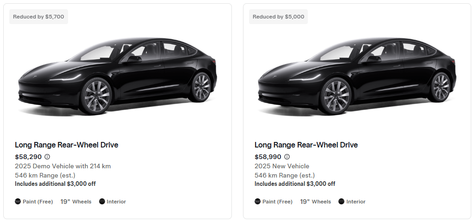Open Long Range Rear-Wheel Drive demo vehicle title
Viewport: 474px width, 221px height.
pos(66,145)
